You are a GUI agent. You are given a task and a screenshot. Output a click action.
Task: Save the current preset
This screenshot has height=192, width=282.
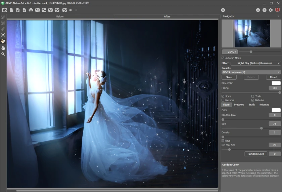229,77
